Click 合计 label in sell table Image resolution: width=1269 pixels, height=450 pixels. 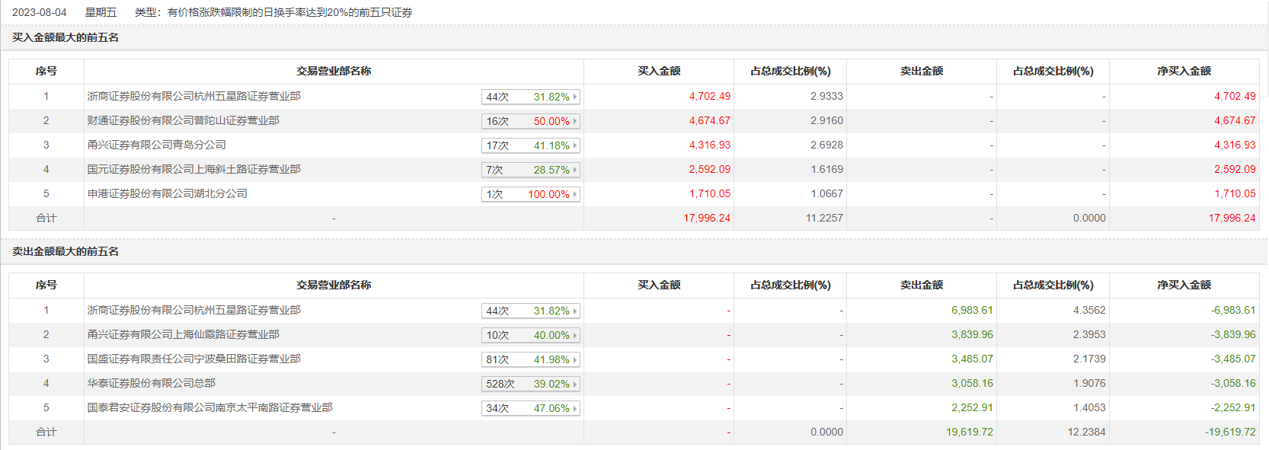click(x=46, y=432)
